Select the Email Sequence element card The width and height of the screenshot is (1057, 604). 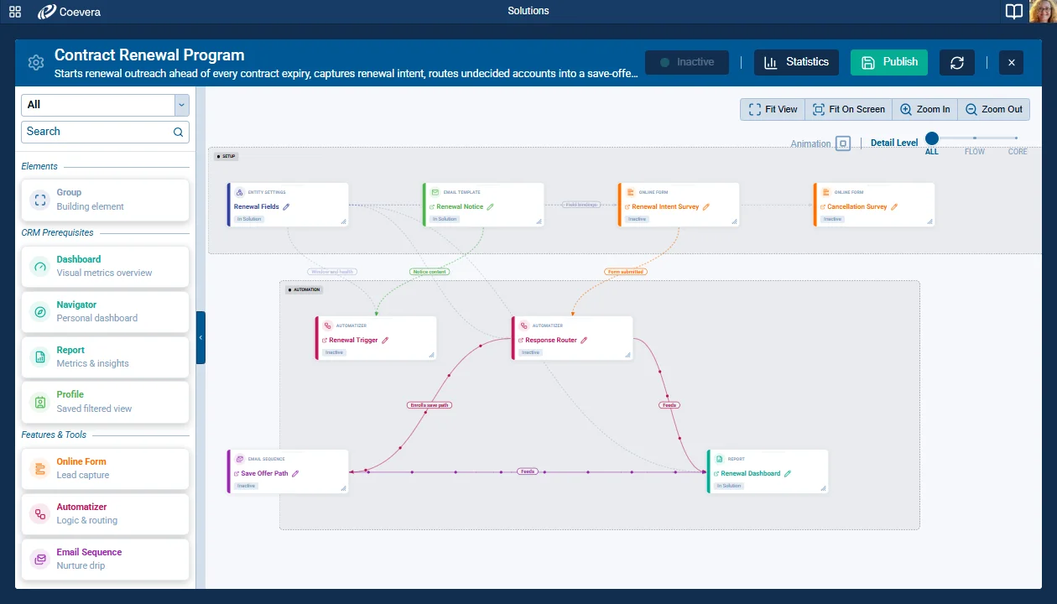105,559
